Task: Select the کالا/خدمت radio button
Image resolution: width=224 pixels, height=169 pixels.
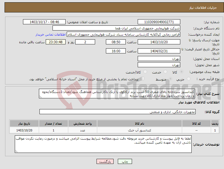Action: (145, 72)
